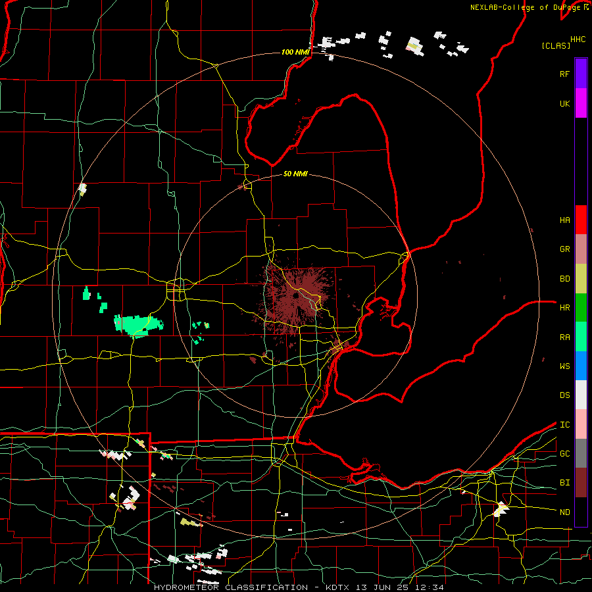Viewport: 592px width, 592px height.
Task: Click the 'ND' legend label
Action: point(564,512)
